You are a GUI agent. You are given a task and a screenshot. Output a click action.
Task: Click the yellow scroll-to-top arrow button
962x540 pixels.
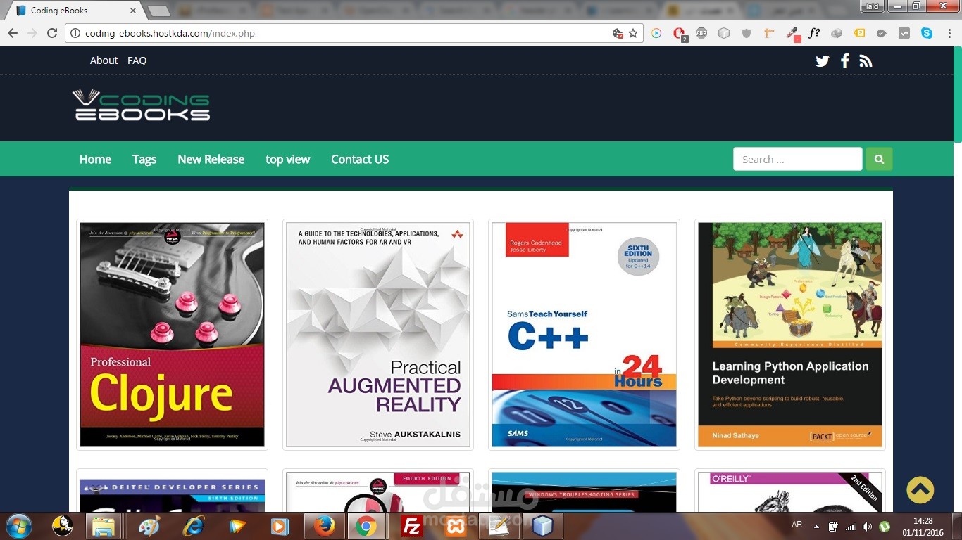pos(920,490)
